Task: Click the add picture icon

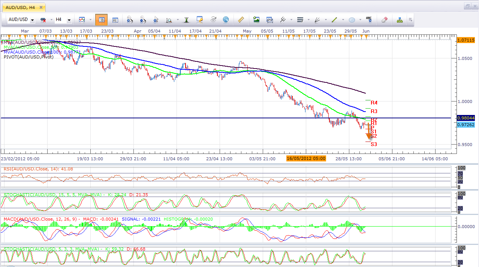Action: click(x=256, y=19)
